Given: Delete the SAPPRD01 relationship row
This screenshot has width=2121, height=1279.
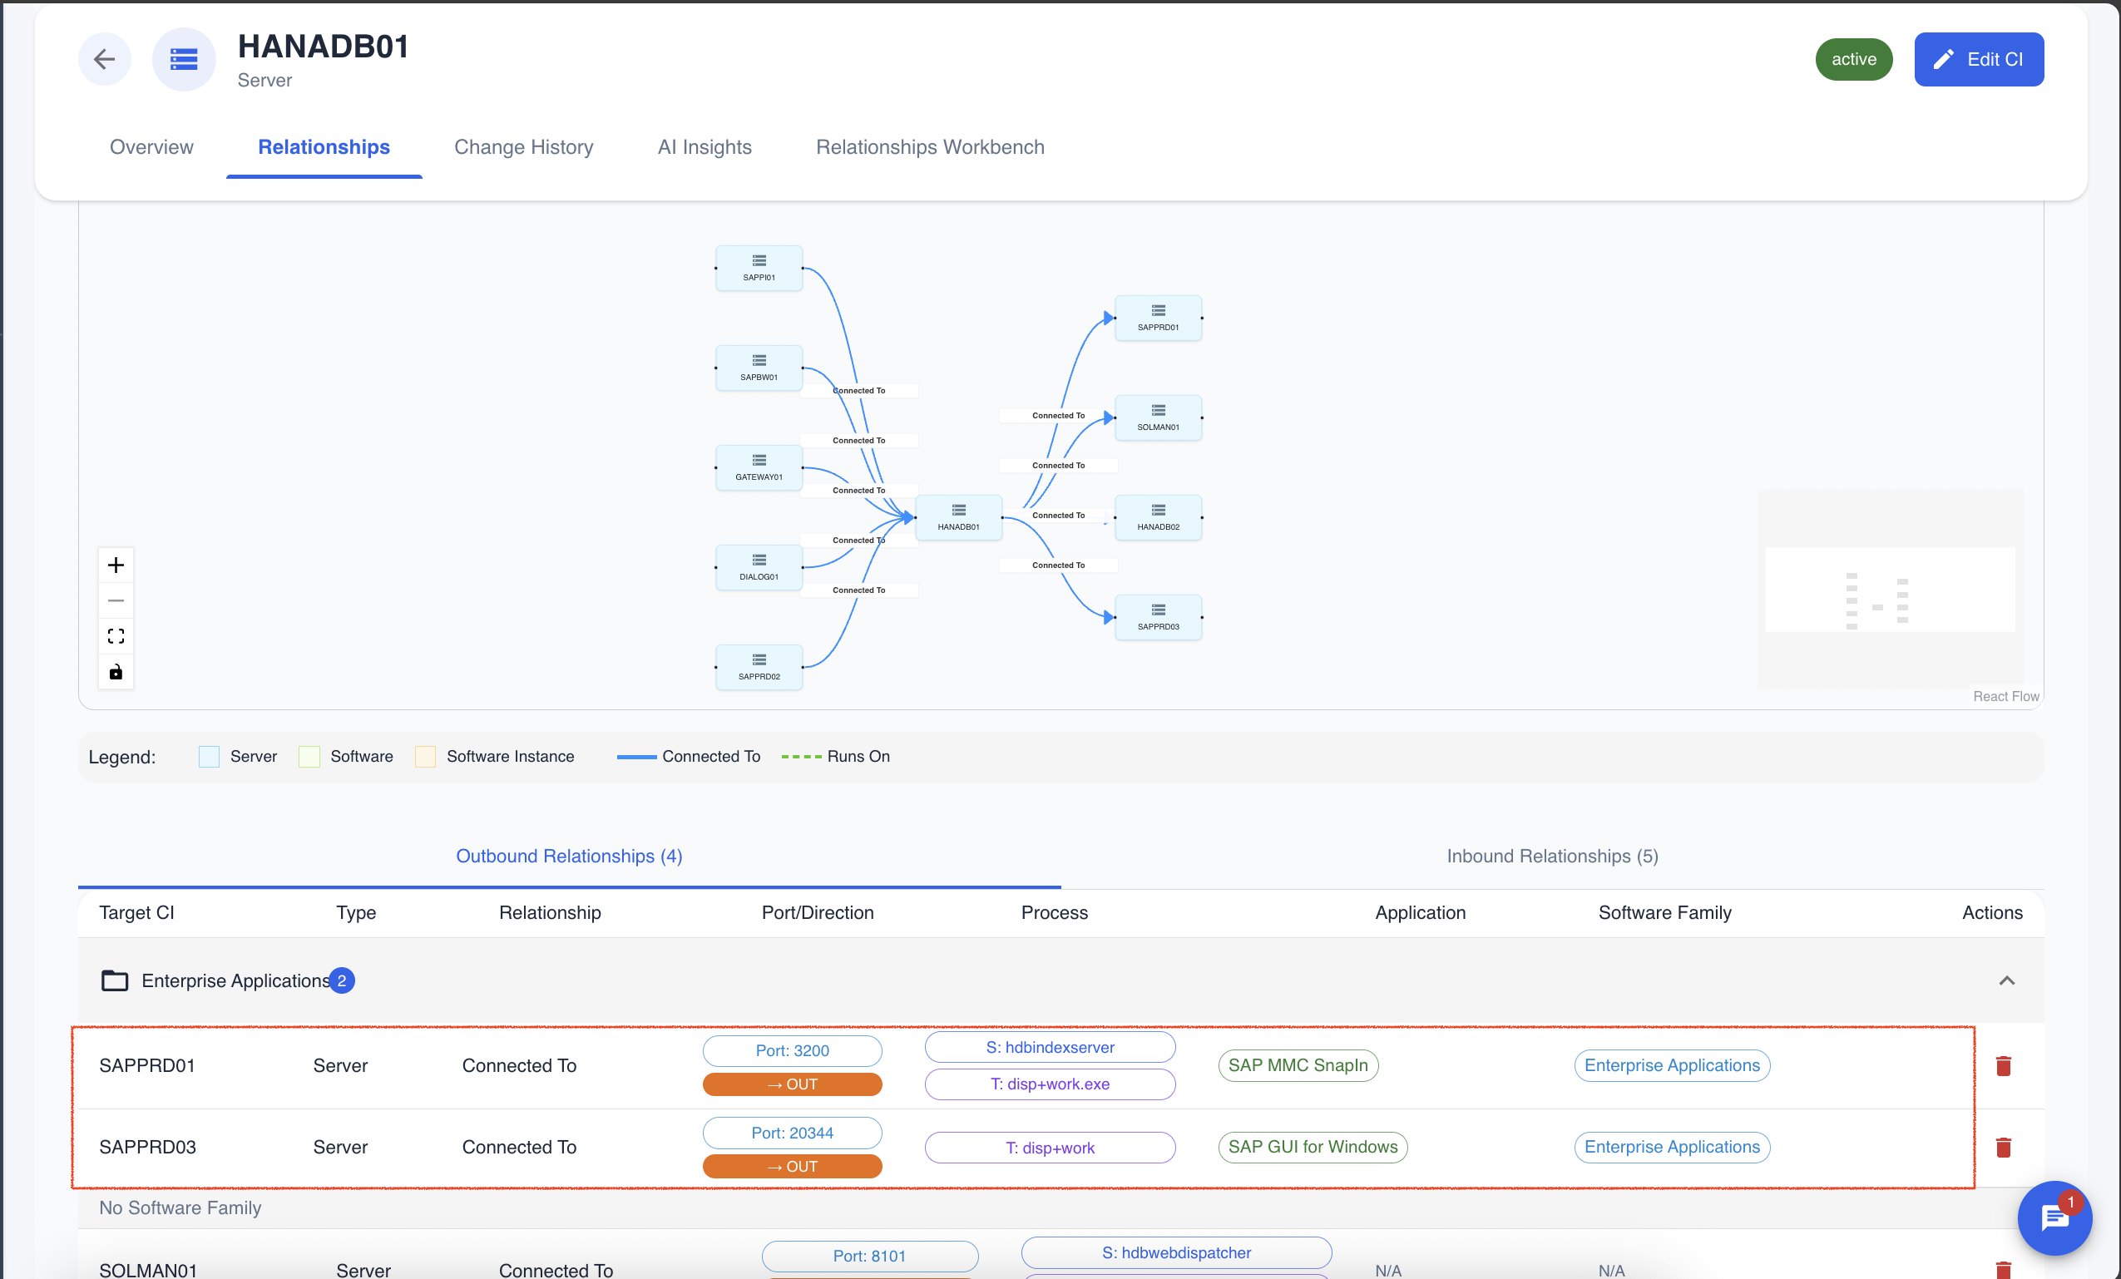Looking at the screenshot, I should [x=2003, y=1065].
